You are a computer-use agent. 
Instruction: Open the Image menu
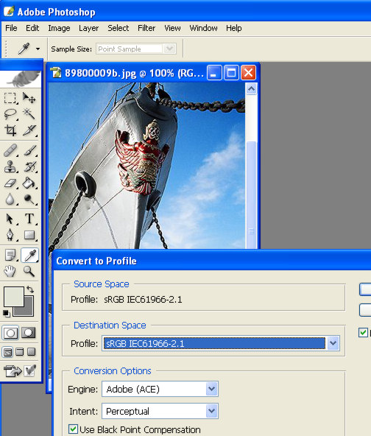tap(59, 28)
